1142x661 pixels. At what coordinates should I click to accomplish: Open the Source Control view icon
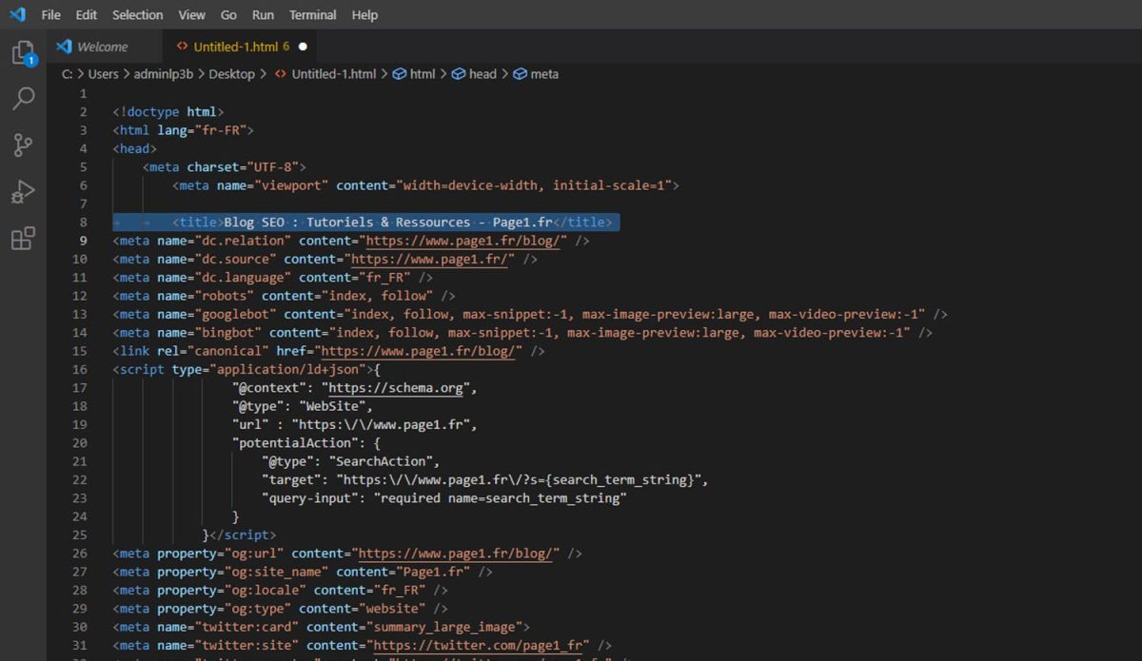point(23,145)
